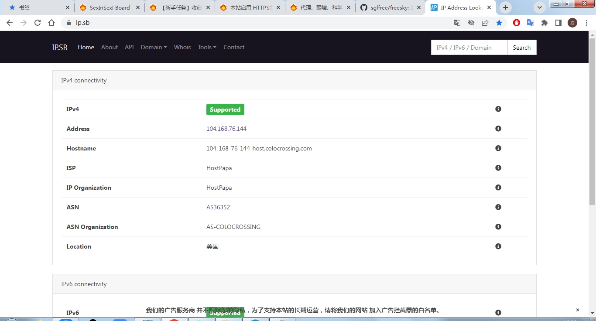Switch to the 代理、翻墙 tab
The width and height of the screenshot is (596, 321).
coord(319,7)
